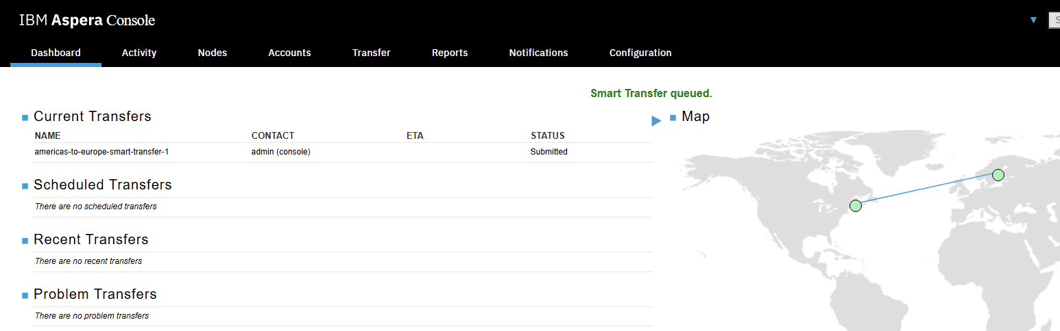Expand the blue triangle left of Map
Viewport: 1060px width, 331px height.
pyautogui.click(x=656, y=121)
